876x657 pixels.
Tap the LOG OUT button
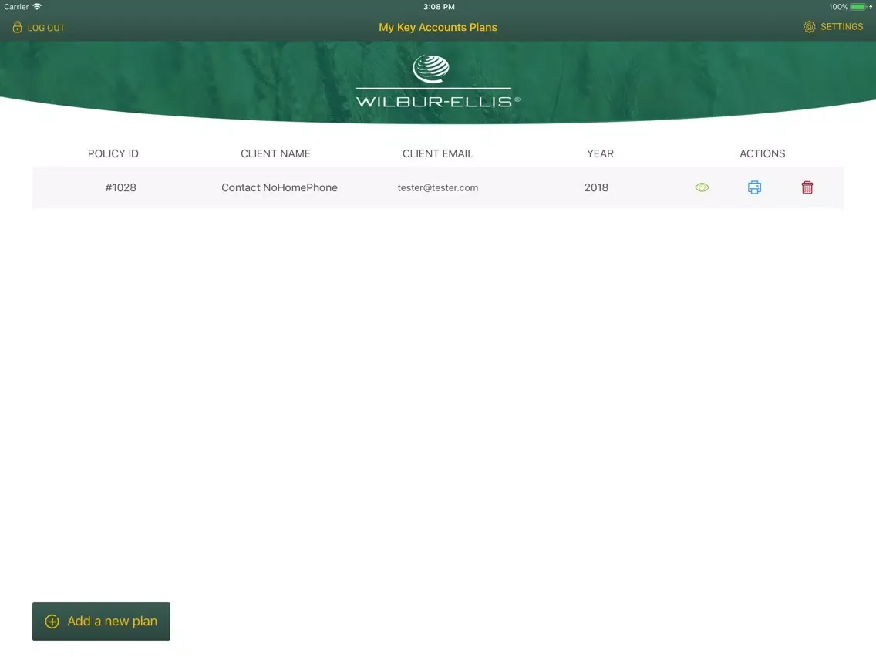point(39,28)
